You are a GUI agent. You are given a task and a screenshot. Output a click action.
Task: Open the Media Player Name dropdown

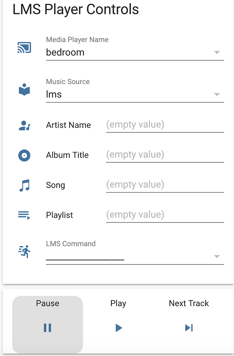217,52
